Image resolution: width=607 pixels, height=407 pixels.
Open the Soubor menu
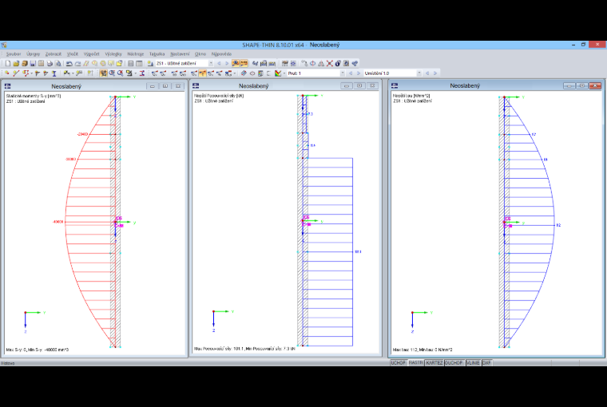(x=14, y=53)
